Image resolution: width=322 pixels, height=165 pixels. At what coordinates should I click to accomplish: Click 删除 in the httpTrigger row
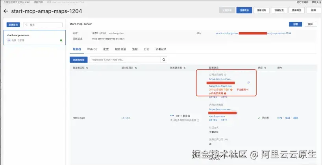pyautogui.click(x=296, y=118)
